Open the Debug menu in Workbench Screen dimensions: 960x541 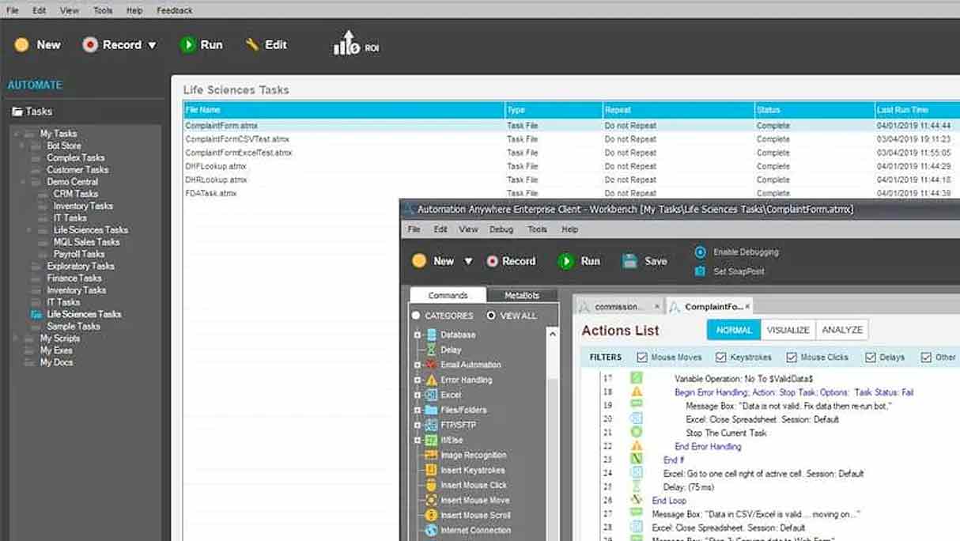[x=501, y=229]
